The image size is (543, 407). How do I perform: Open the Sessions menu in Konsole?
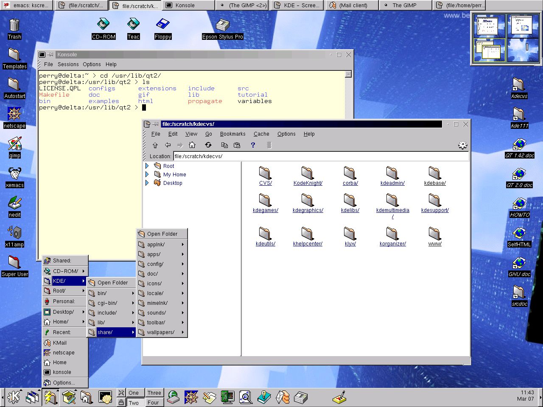click(x=68, y=64)
